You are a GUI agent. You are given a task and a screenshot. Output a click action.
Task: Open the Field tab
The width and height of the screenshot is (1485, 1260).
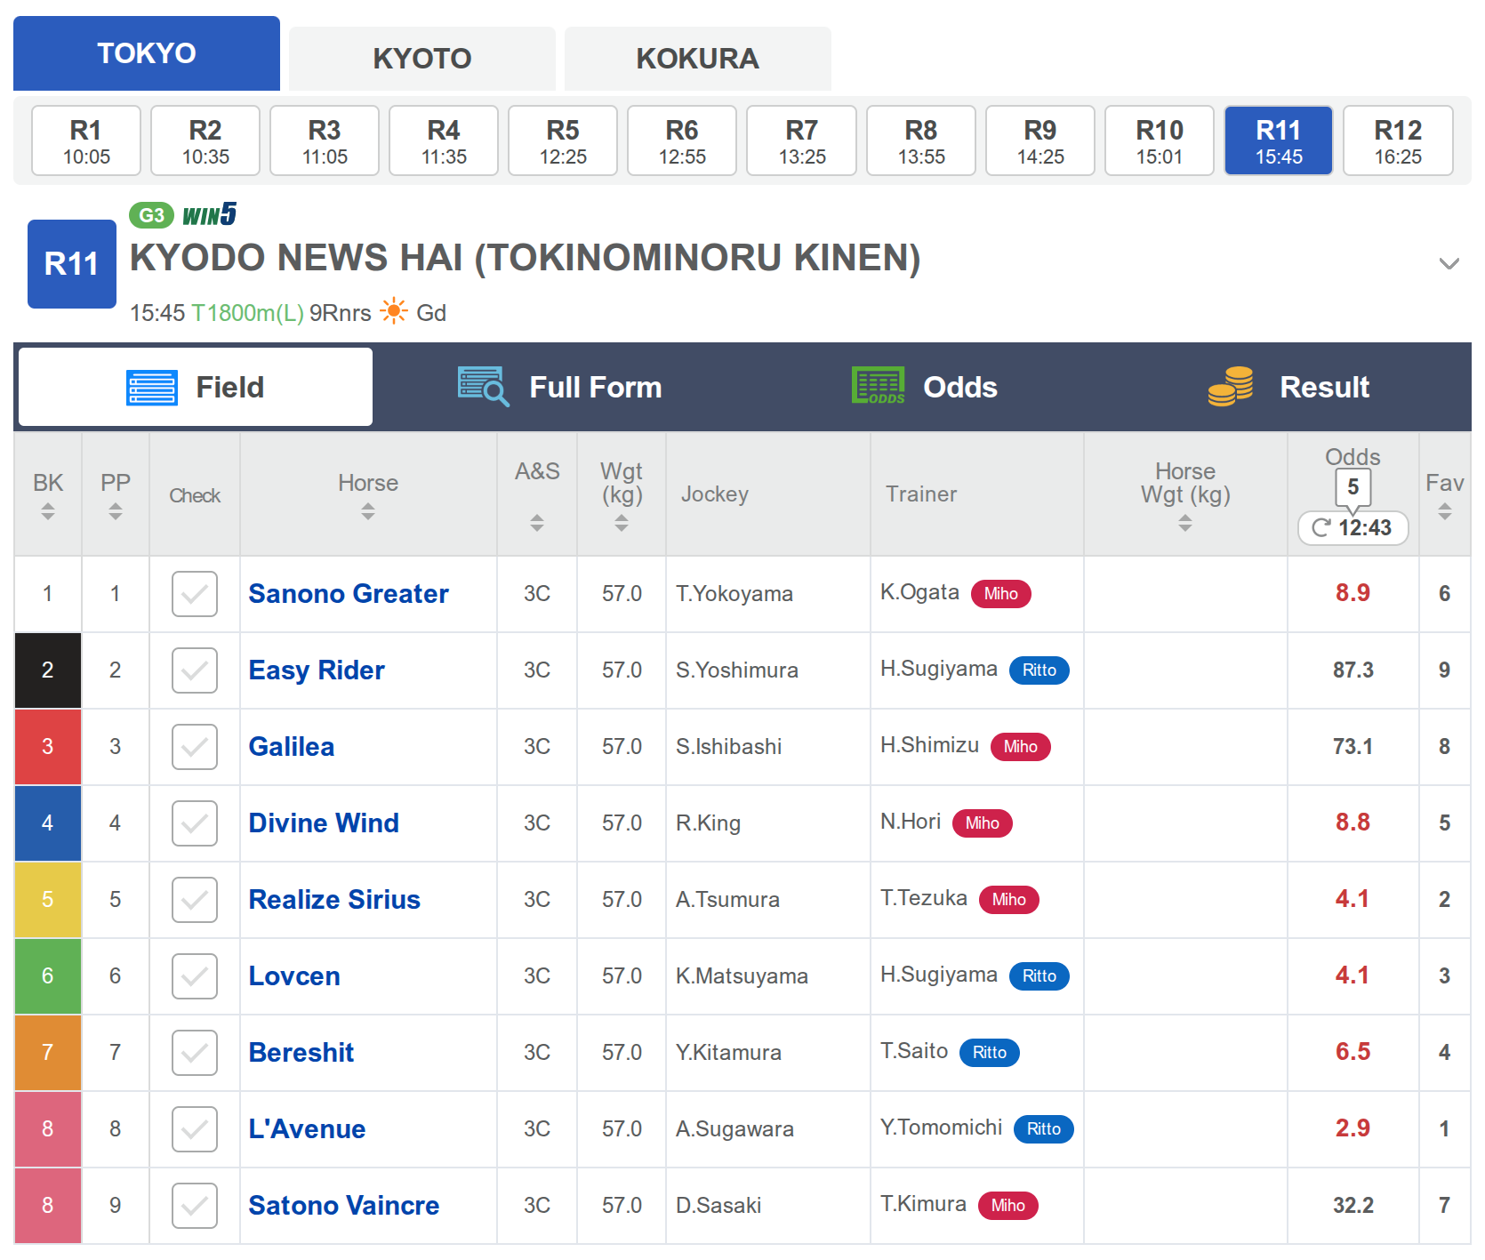click(196, 387)
